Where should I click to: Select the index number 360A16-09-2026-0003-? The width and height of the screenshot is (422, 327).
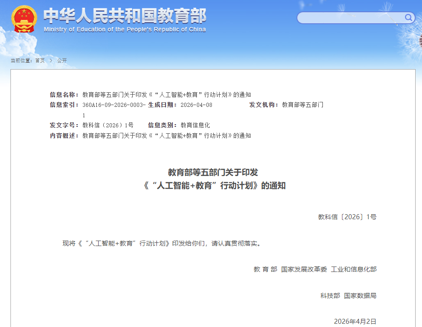pyautogui.click(x=114, y=105)
